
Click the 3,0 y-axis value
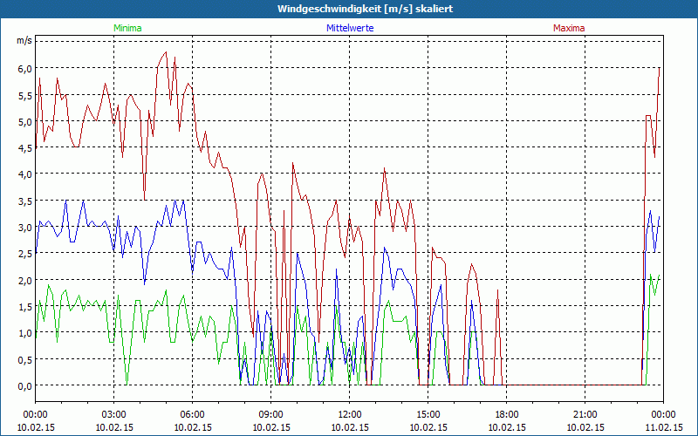tap(24, 228)
